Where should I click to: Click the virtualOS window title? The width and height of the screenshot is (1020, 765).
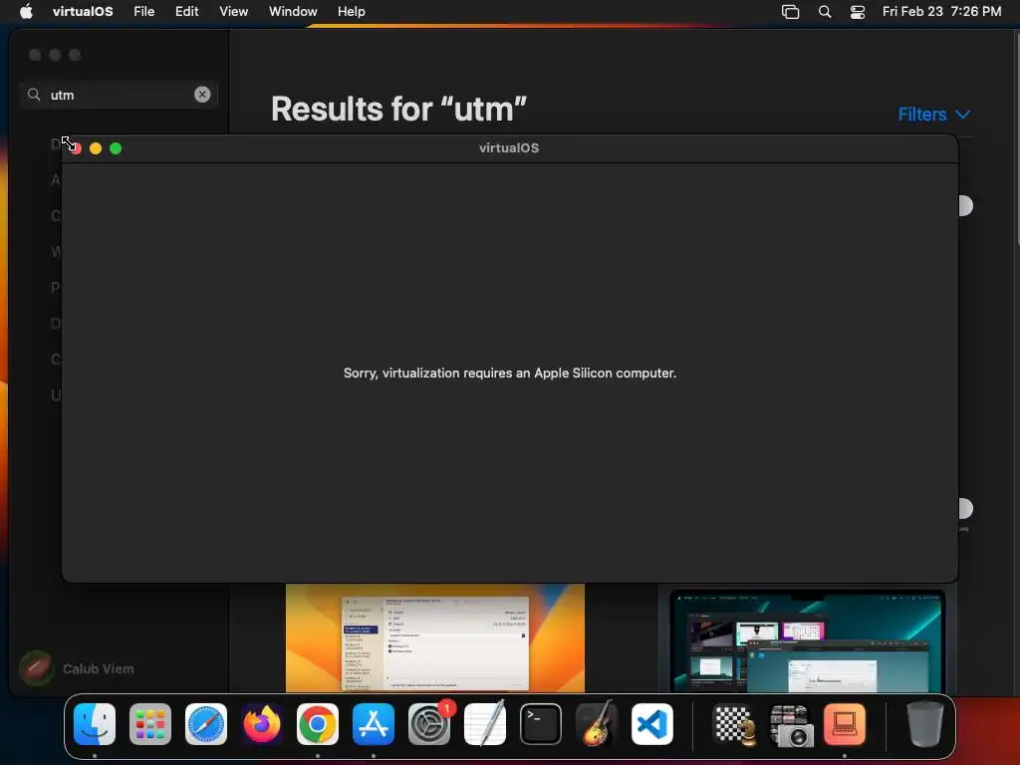tap(509, 147)
